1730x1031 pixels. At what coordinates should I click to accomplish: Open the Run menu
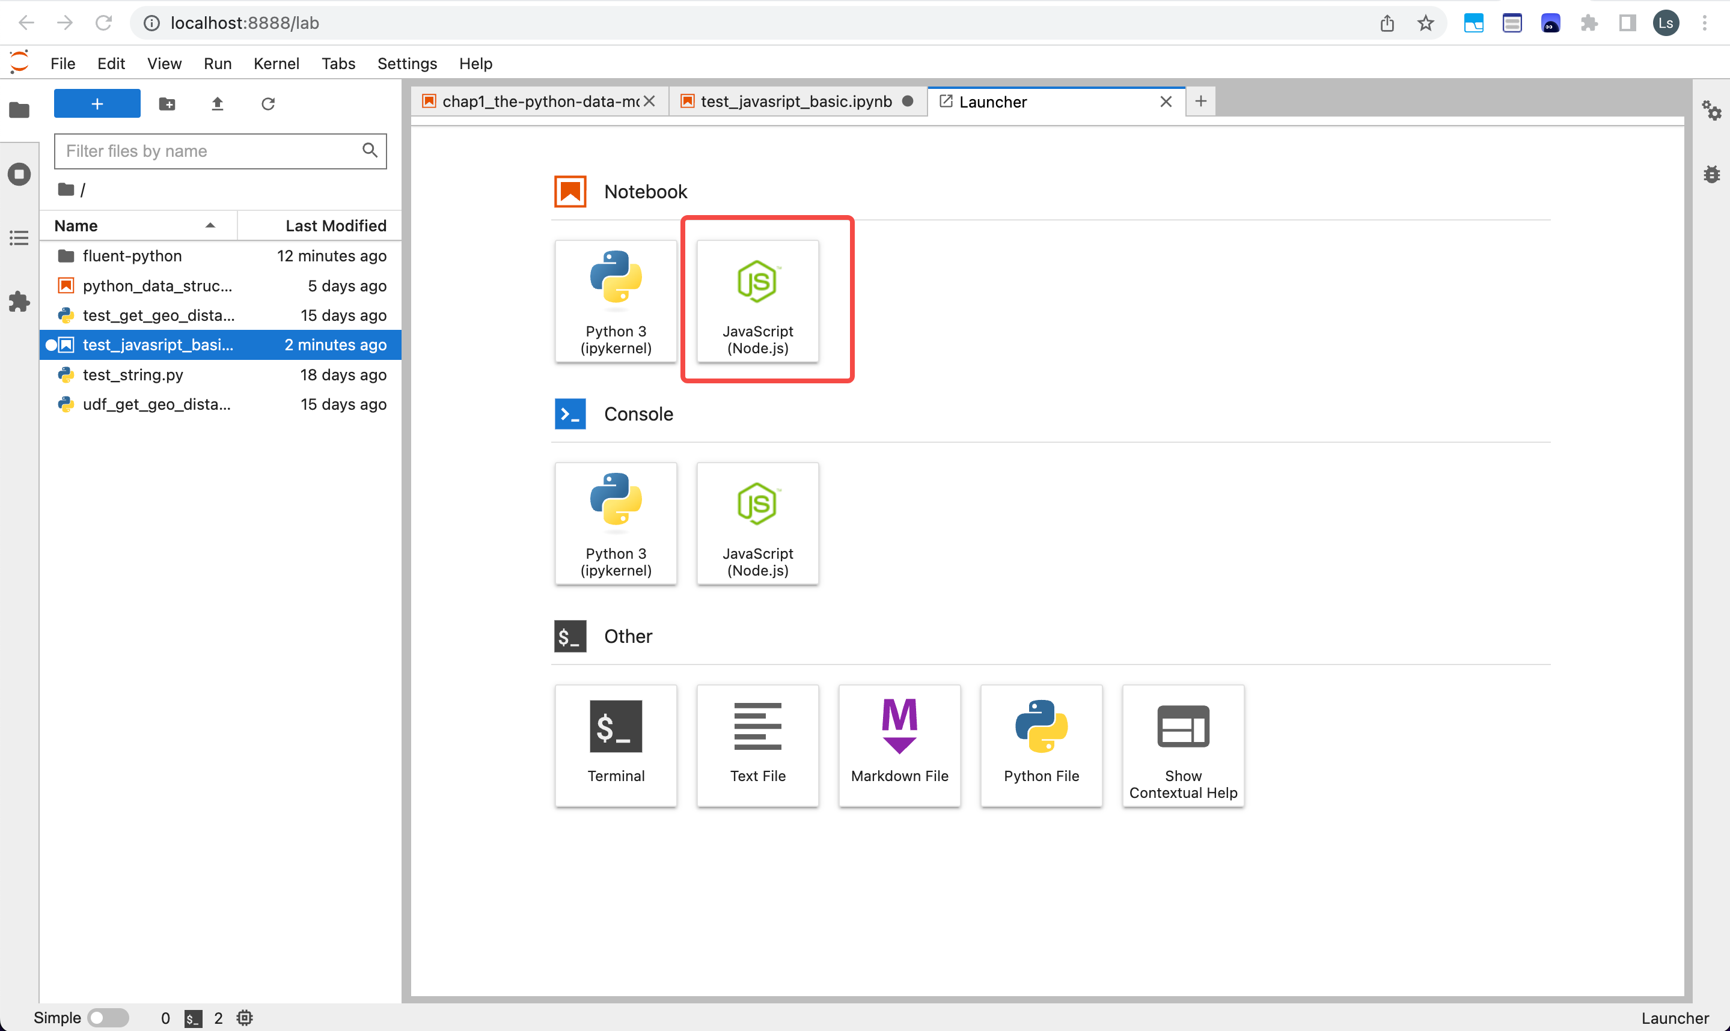(218, 63)
